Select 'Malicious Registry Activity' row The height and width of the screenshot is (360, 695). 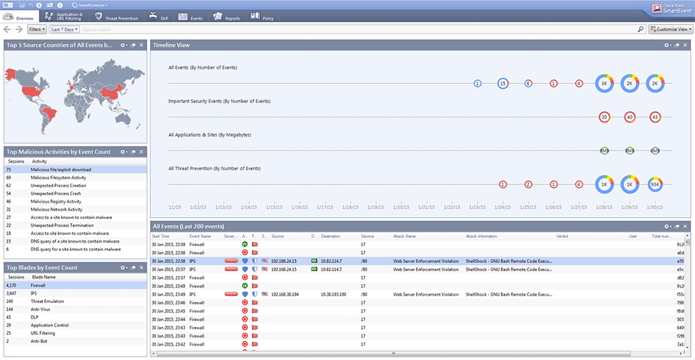pyautogui.click(x=75, y=201)
